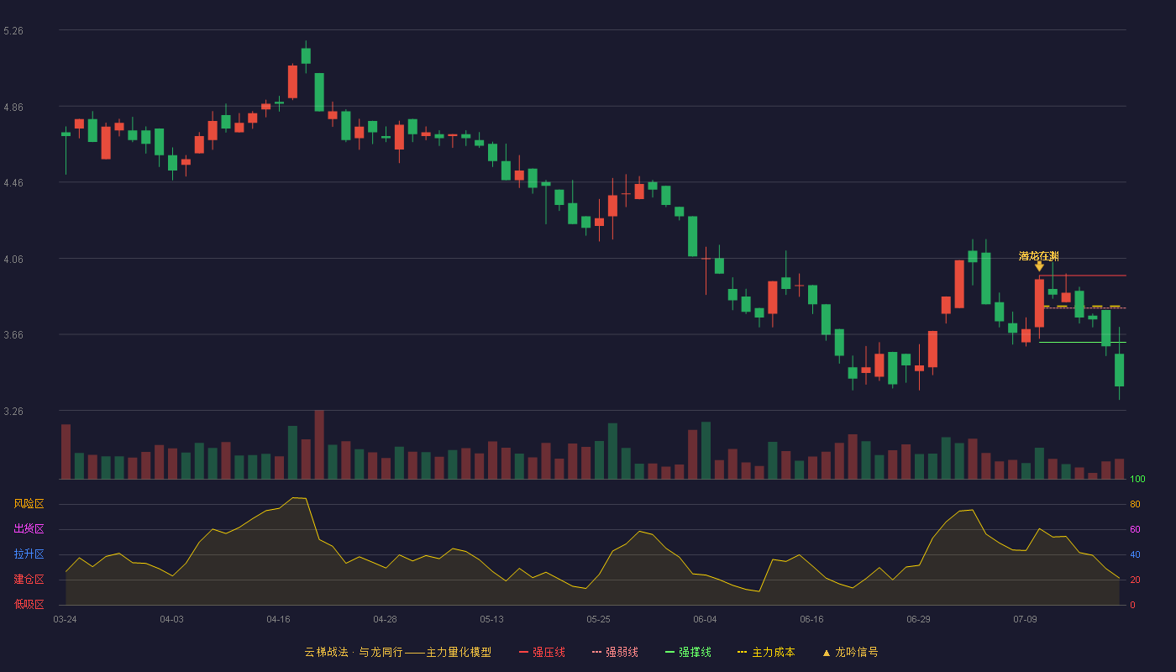
Task: Click the green dash icon beside 强撑线
Action: pos(669,653)
